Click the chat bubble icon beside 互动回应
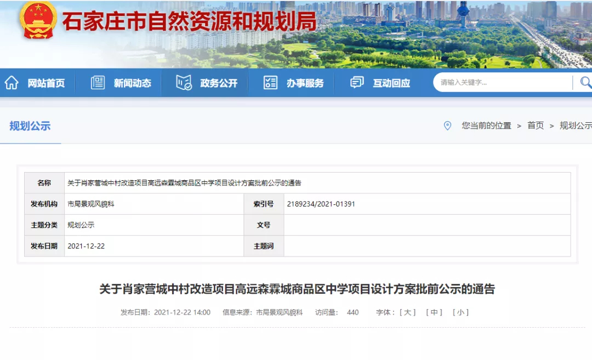Screen dimensions: 592x360 tap(357, 83)
